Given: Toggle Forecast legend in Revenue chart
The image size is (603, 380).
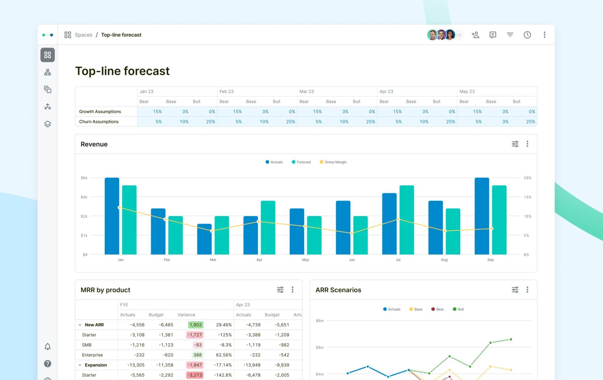Looking at the screenshot, I should (303, 162).
